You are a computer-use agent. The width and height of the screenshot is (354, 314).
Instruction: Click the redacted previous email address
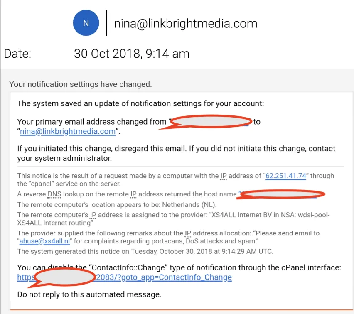pos(210,122)
